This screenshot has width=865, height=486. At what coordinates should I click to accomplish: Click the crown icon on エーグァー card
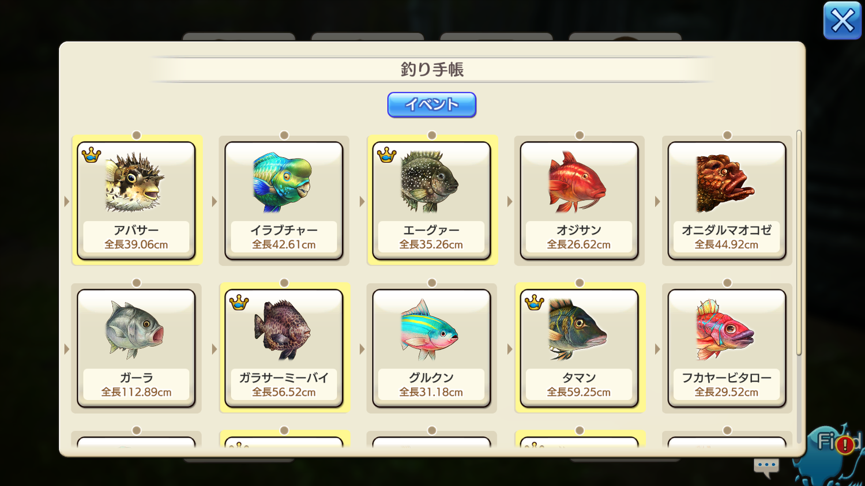point(386,155)
